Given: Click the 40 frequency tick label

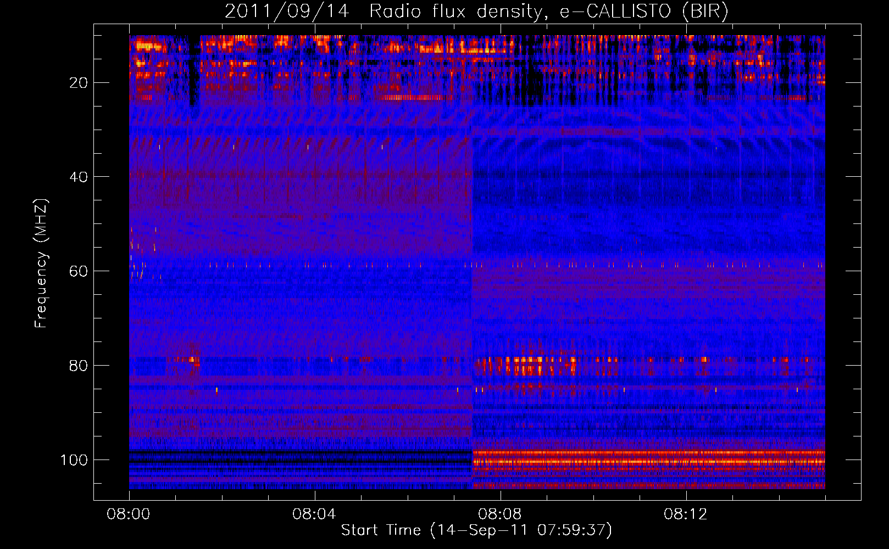Looking at the screenshot, I should [79, 177].
